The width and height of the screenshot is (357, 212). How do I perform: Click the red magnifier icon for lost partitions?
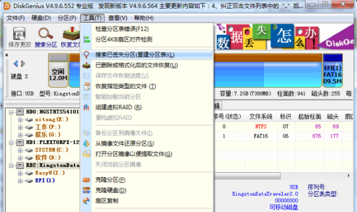coord(86,55)
